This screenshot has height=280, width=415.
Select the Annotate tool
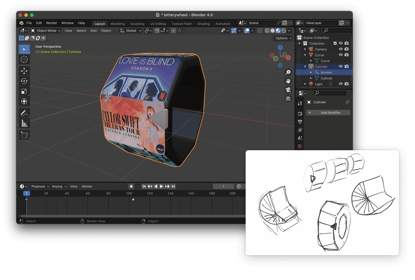[24, 113]
